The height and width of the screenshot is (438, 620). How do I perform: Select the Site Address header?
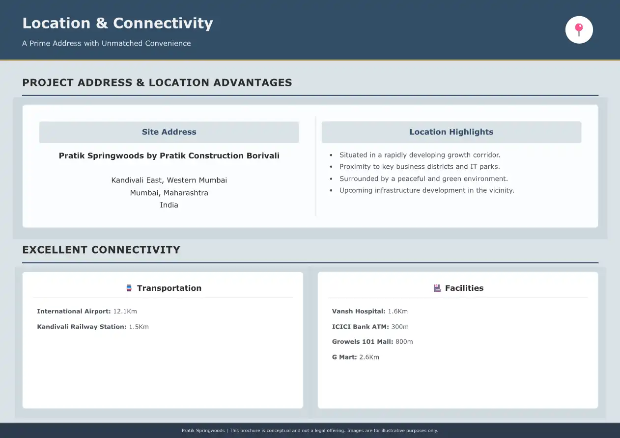click(x=169, y=132)
